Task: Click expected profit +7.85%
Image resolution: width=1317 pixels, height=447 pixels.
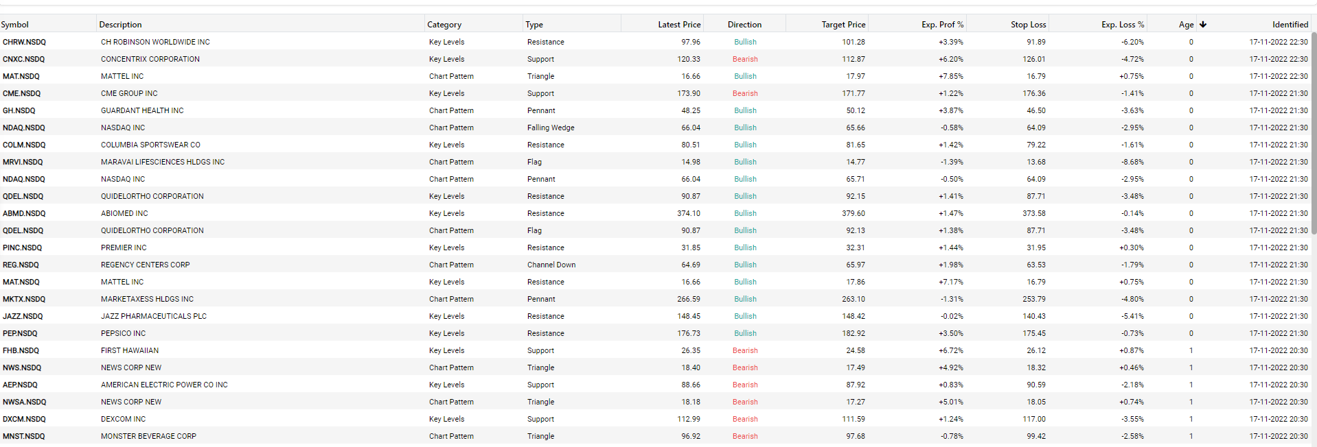Action: (951, 76)
